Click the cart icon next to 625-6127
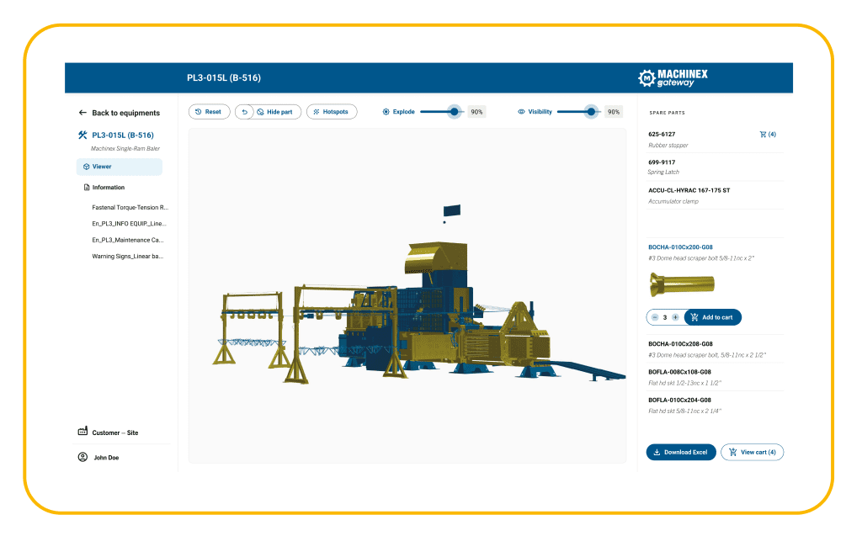The image size is (862, 536). click(763, 133)
